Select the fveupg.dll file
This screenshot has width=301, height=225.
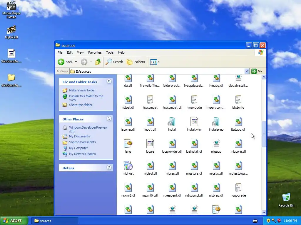point(216,81)
